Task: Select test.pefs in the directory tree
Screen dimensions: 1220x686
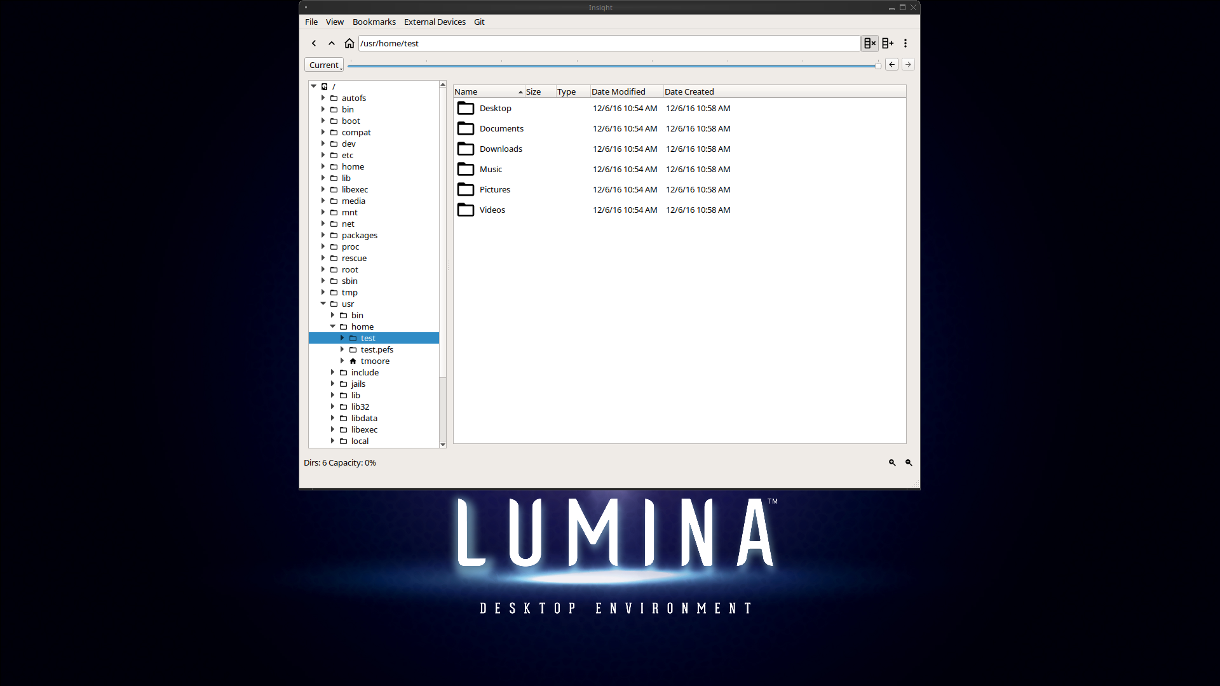Action: tap(377, 349)
